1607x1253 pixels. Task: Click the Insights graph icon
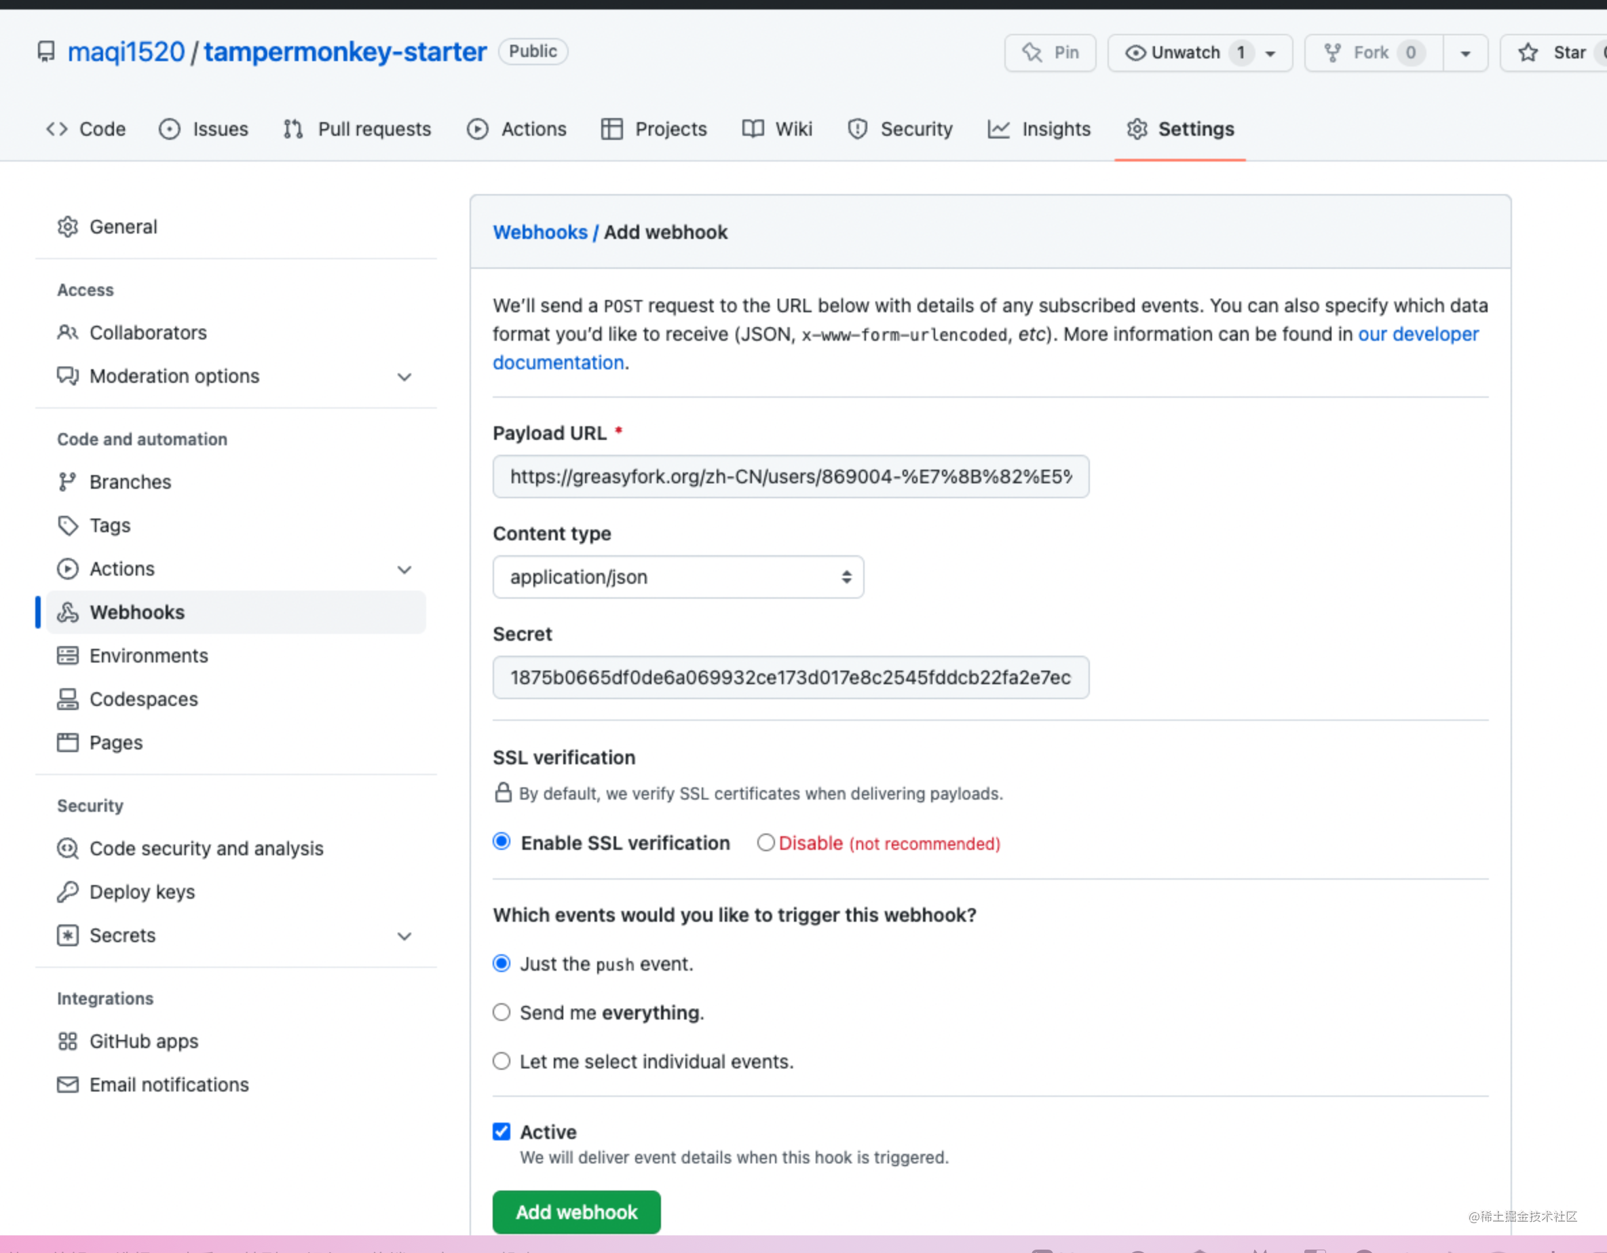(998, 130)
